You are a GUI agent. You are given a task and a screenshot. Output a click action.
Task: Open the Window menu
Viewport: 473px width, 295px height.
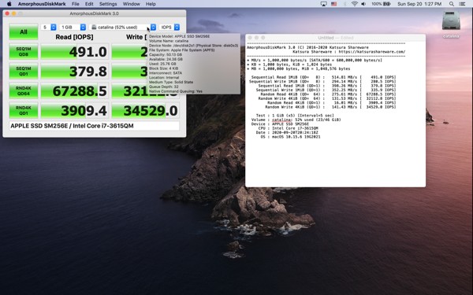(x=131, y=4)
